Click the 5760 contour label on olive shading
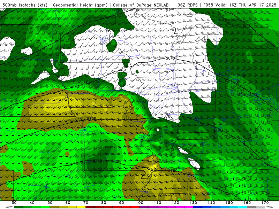Viewport: 279px width, 209px height. [173, 171]
